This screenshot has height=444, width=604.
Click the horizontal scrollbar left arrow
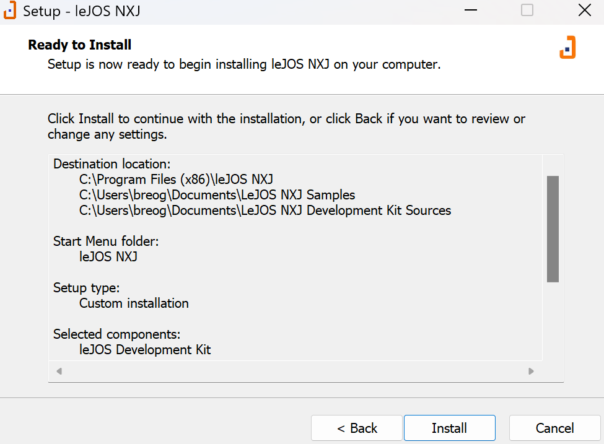[x=59, y=371]
